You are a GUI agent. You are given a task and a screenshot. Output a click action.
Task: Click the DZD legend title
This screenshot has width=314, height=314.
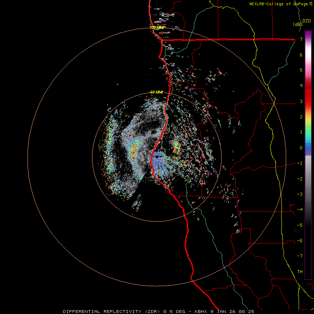[307, 21]
